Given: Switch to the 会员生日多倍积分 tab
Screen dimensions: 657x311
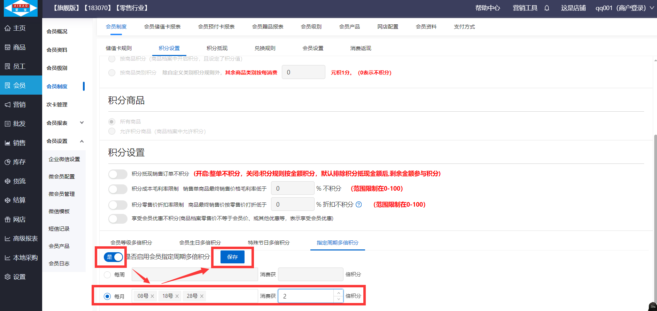Looking at the screenshot, I should 200,242.
